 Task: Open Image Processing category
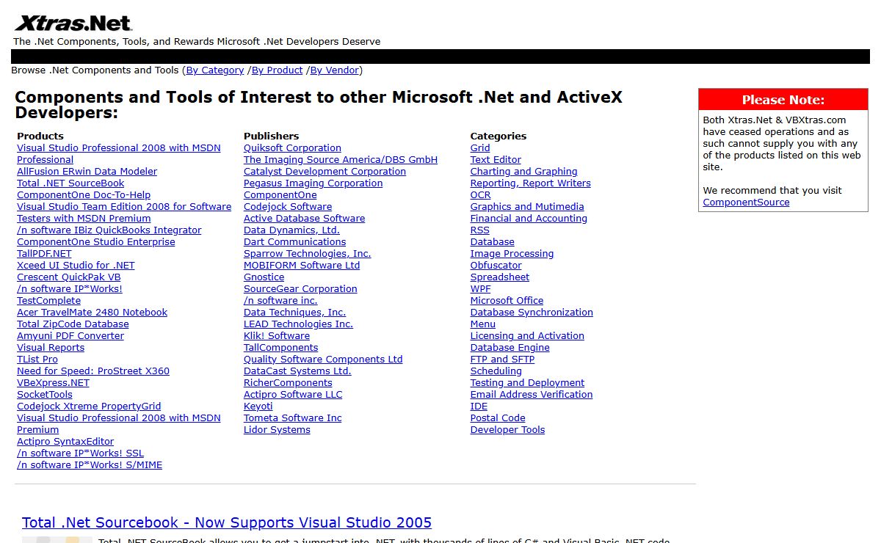click(512, 254)
